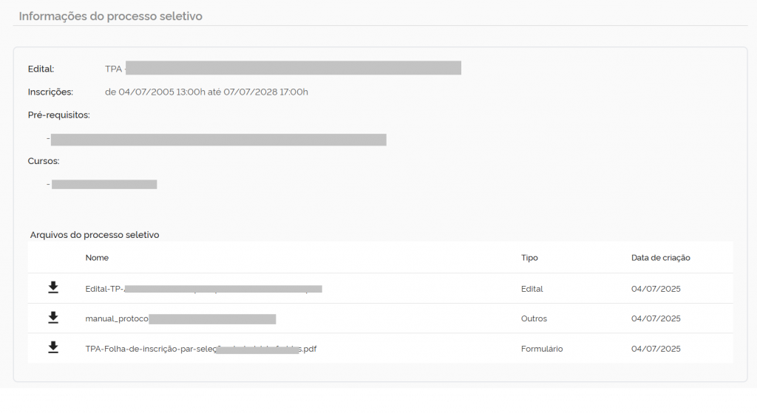This screenshot has height=413, width=757.
Task: Click the Data de criação column header
Action: click(660, 258)
